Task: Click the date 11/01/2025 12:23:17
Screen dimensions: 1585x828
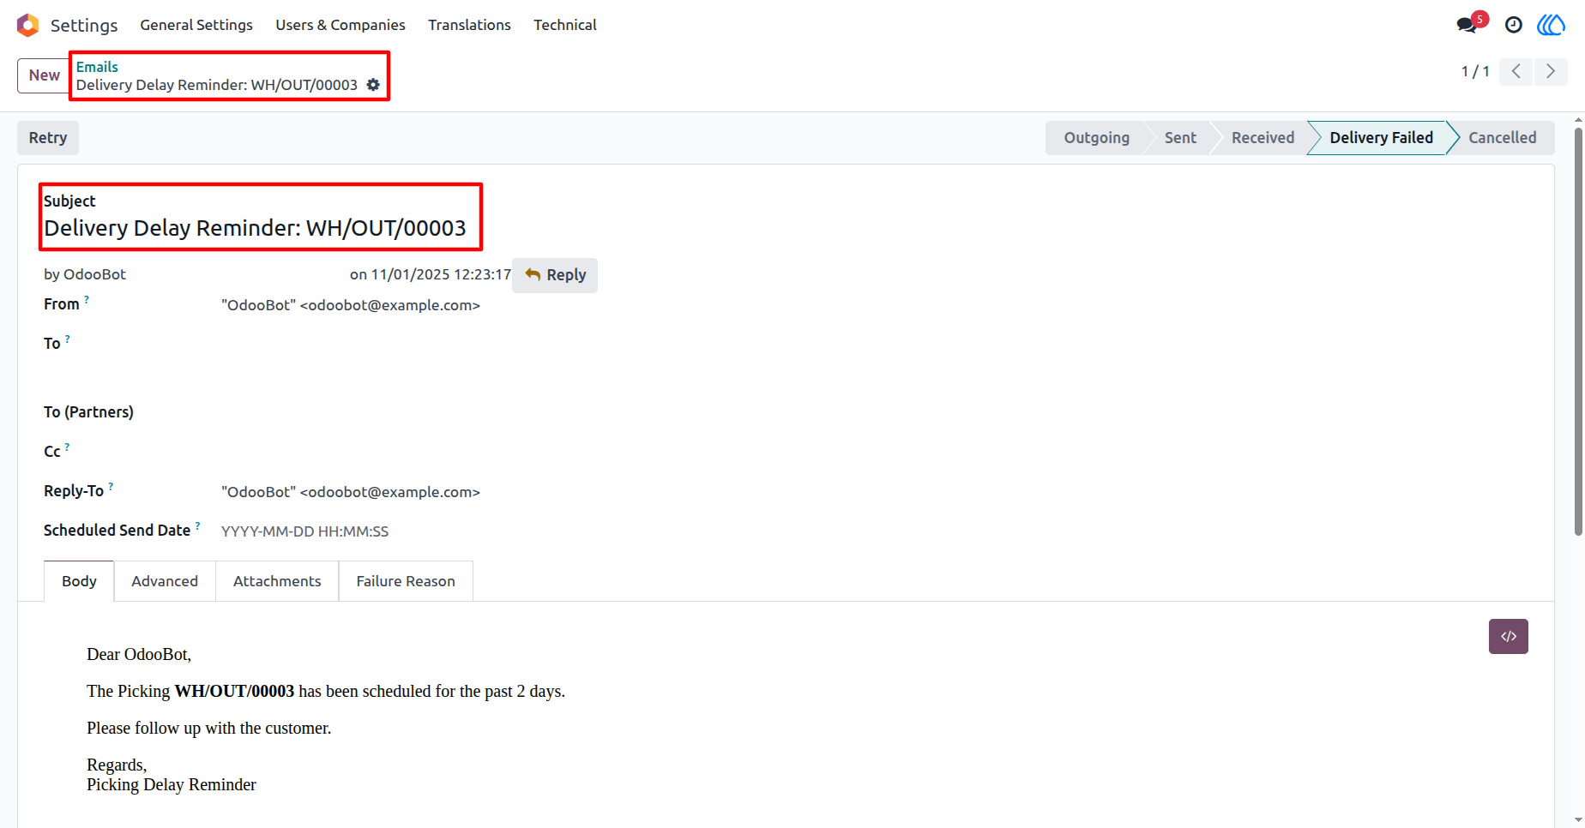Action: point(441,274)
